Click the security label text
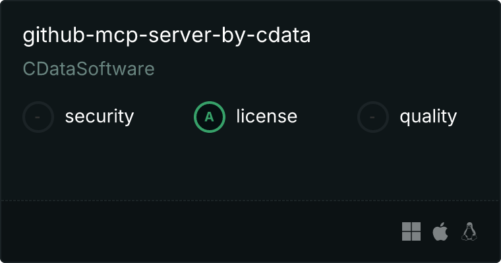The width and height of the screenshot is (501, 263). click(99, 117)
